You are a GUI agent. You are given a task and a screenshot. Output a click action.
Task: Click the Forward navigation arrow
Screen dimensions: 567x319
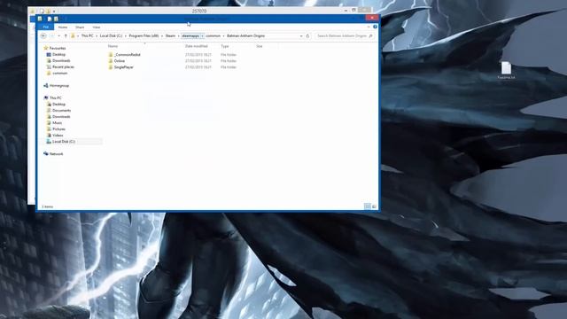pyautogui.click(x=52, y=35)
